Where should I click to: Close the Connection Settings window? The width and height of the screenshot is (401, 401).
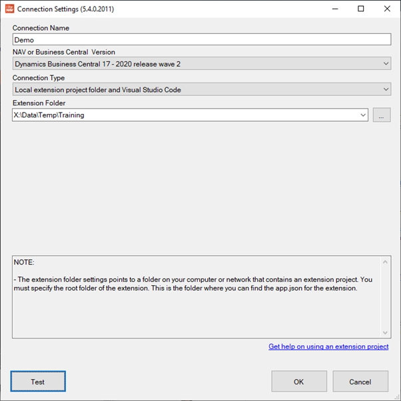387,9
